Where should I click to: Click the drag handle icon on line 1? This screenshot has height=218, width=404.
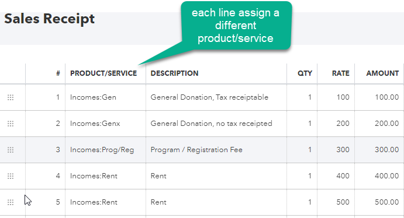coord(11,97)
